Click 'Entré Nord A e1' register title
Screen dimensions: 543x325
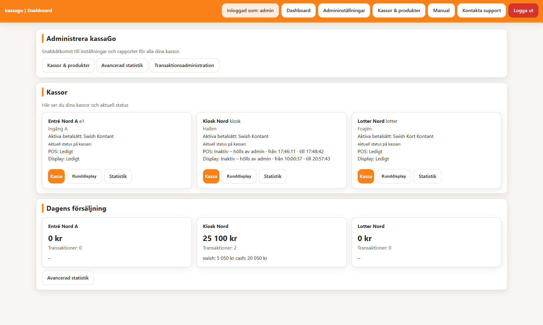point(66,121)
